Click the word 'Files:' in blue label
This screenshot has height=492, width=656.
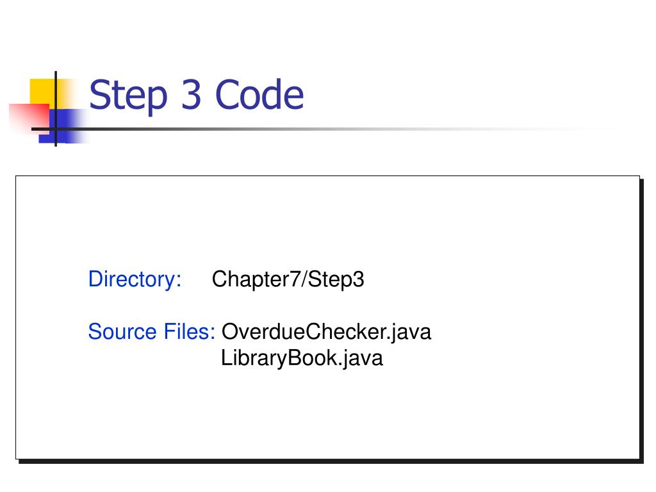189,332
